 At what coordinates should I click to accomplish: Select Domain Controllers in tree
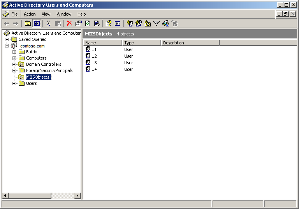(x=44, y=64)
